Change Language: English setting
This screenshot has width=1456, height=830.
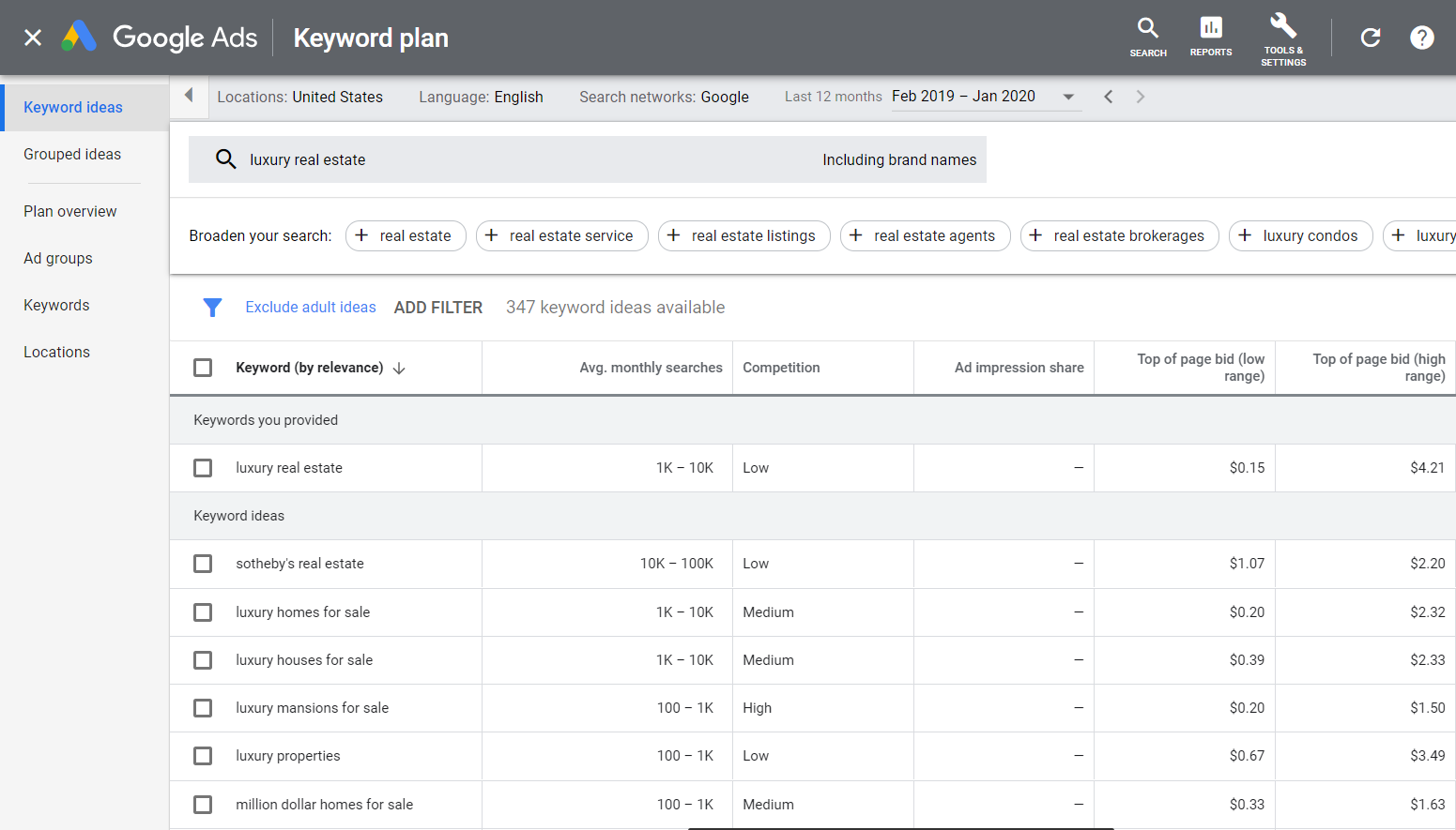click(481, 97)
